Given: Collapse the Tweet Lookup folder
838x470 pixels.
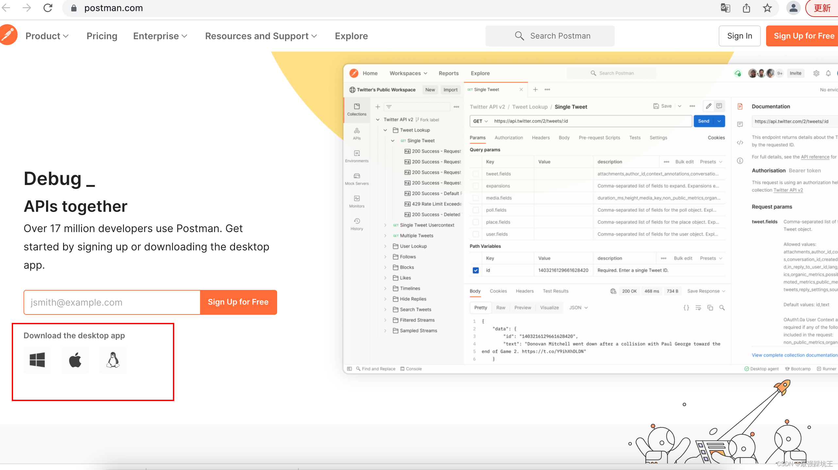Looking at the screenshot, I should point(385,130).
